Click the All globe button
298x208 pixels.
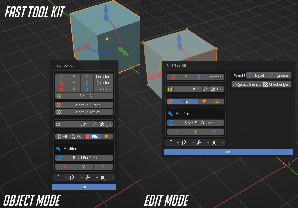point(62,137)
